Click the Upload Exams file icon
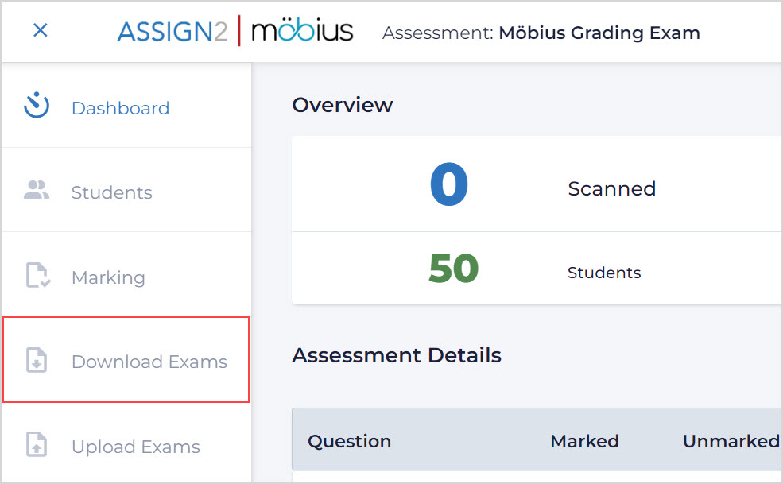Screen dimensions: 783x484 pyautogui.click(x=37, y=446)
